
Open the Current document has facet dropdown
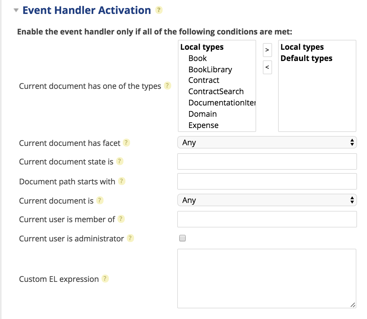(x=267, y=142)
